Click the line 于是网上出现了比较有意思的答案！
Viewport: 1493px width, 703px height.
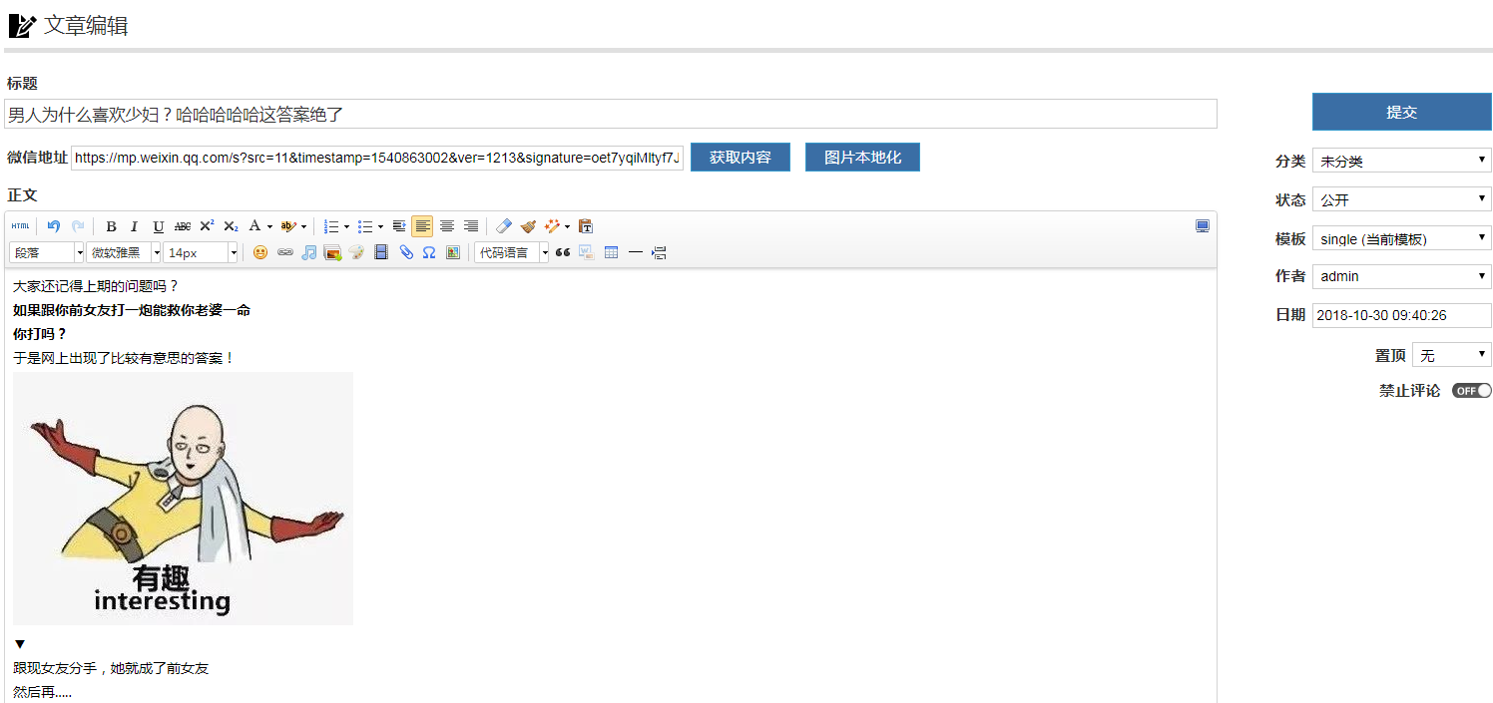124,358
